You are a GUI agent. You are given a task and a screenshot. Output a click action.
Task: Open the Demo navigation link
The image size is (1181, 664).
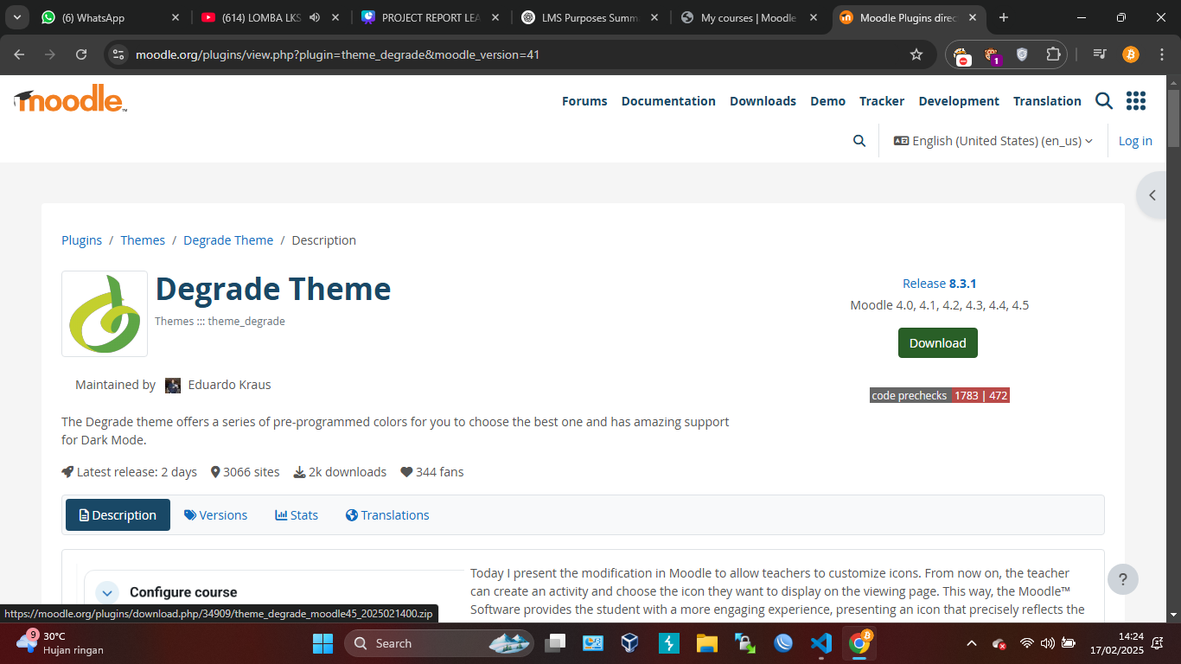pyautogui.click(x=827, y=101)
